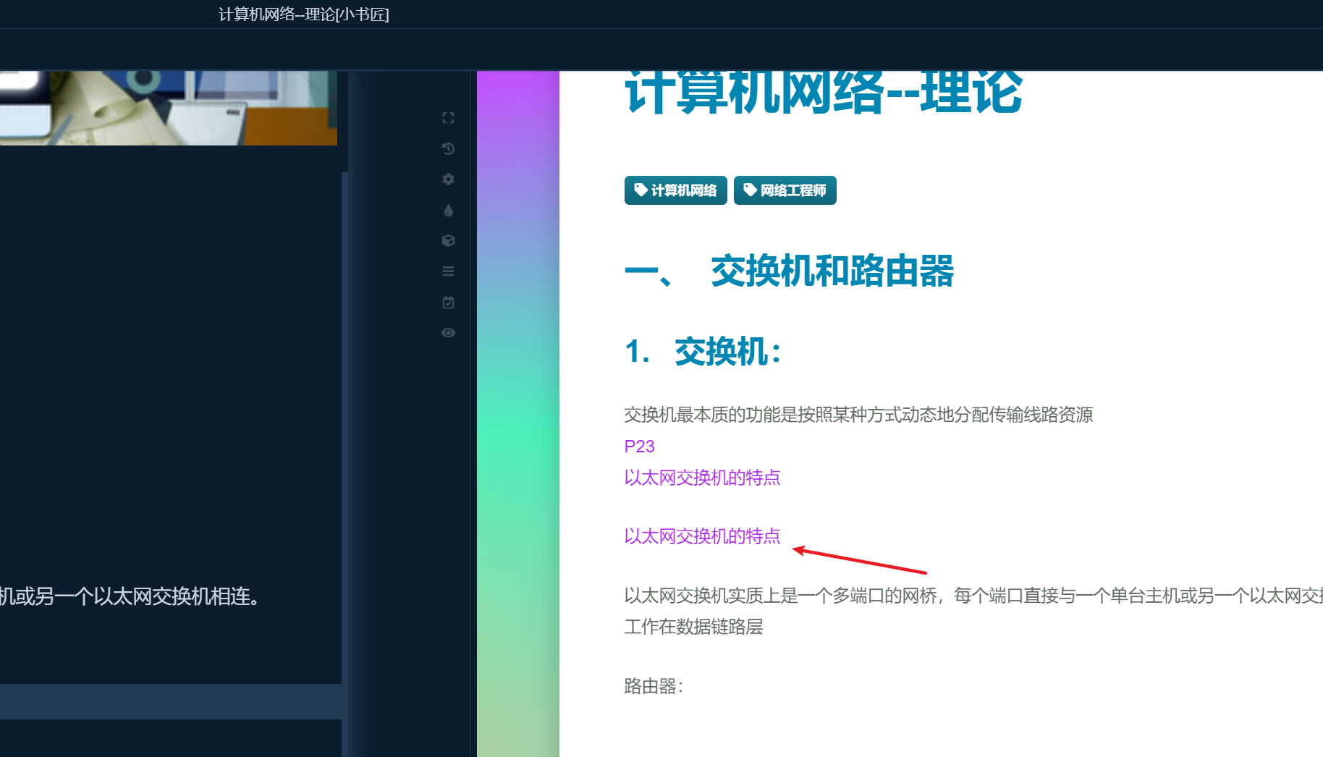Image resolution: width=1323 pixels, height=757 pixels.
Task: Open the outline list icon
Action: click(x=448, y=271)
